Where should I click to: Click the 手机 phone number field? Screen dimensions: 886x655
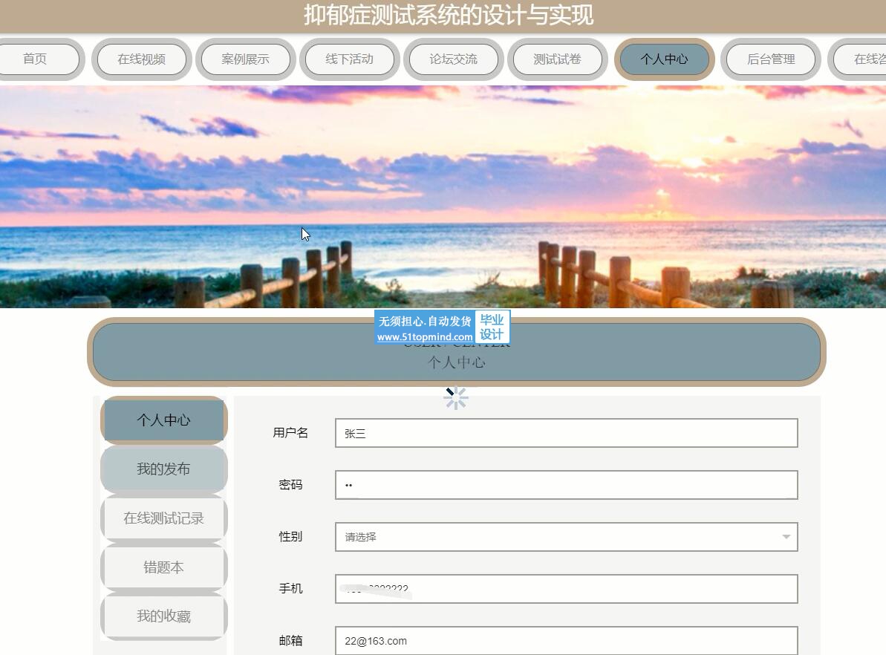pos(566,589)
